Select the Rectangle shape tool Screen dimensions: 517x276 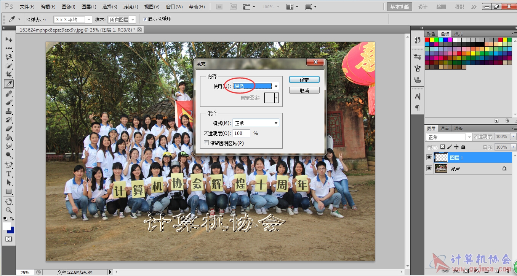tap(9, 191)
